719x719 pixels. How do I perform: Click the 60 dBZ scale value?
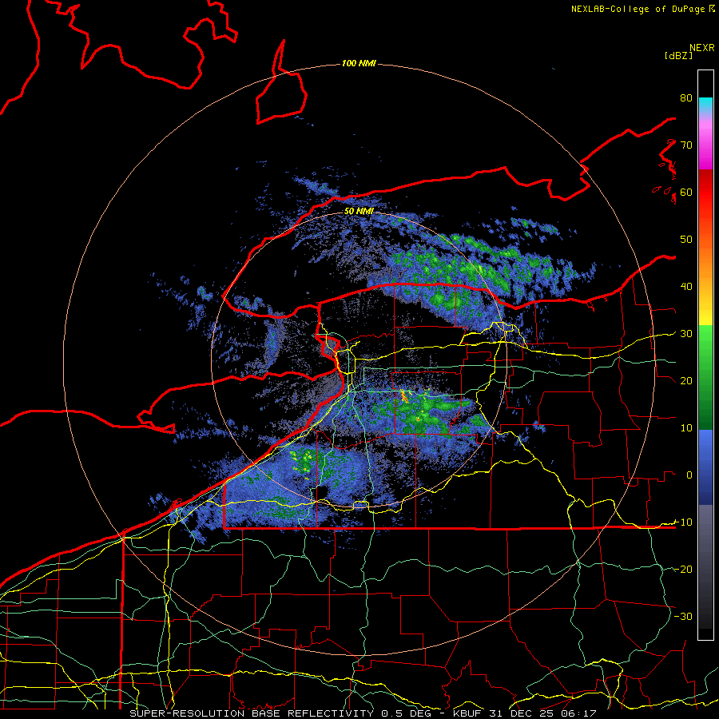coord(686,193)
